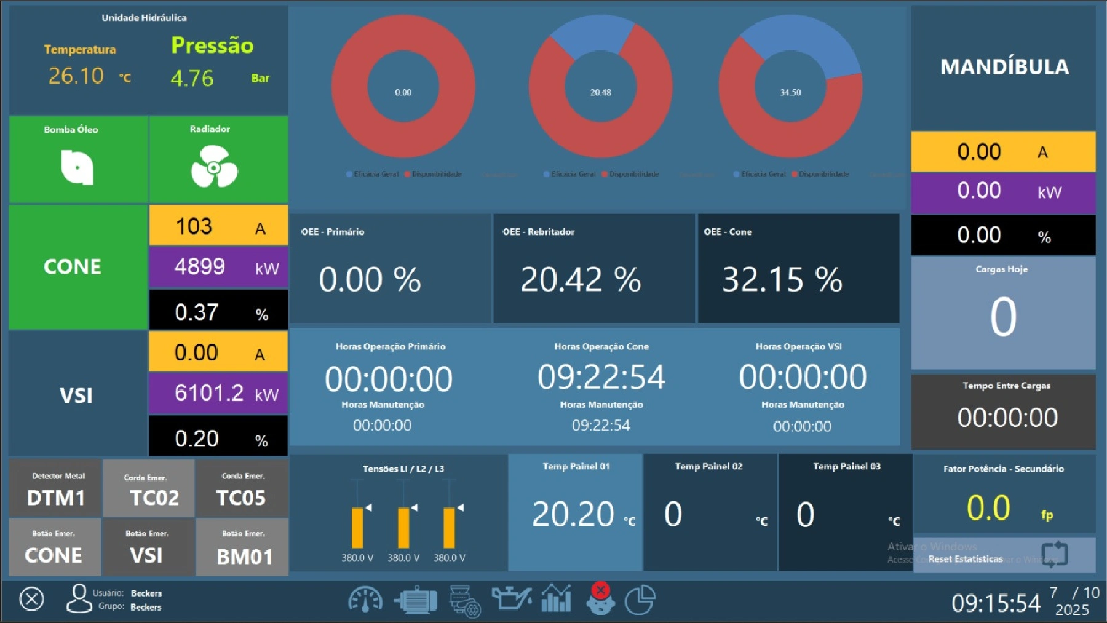Click the Botão Emer. VSI tile
This screenshot has width=1107, height=623.
click(x=149, y=547)
